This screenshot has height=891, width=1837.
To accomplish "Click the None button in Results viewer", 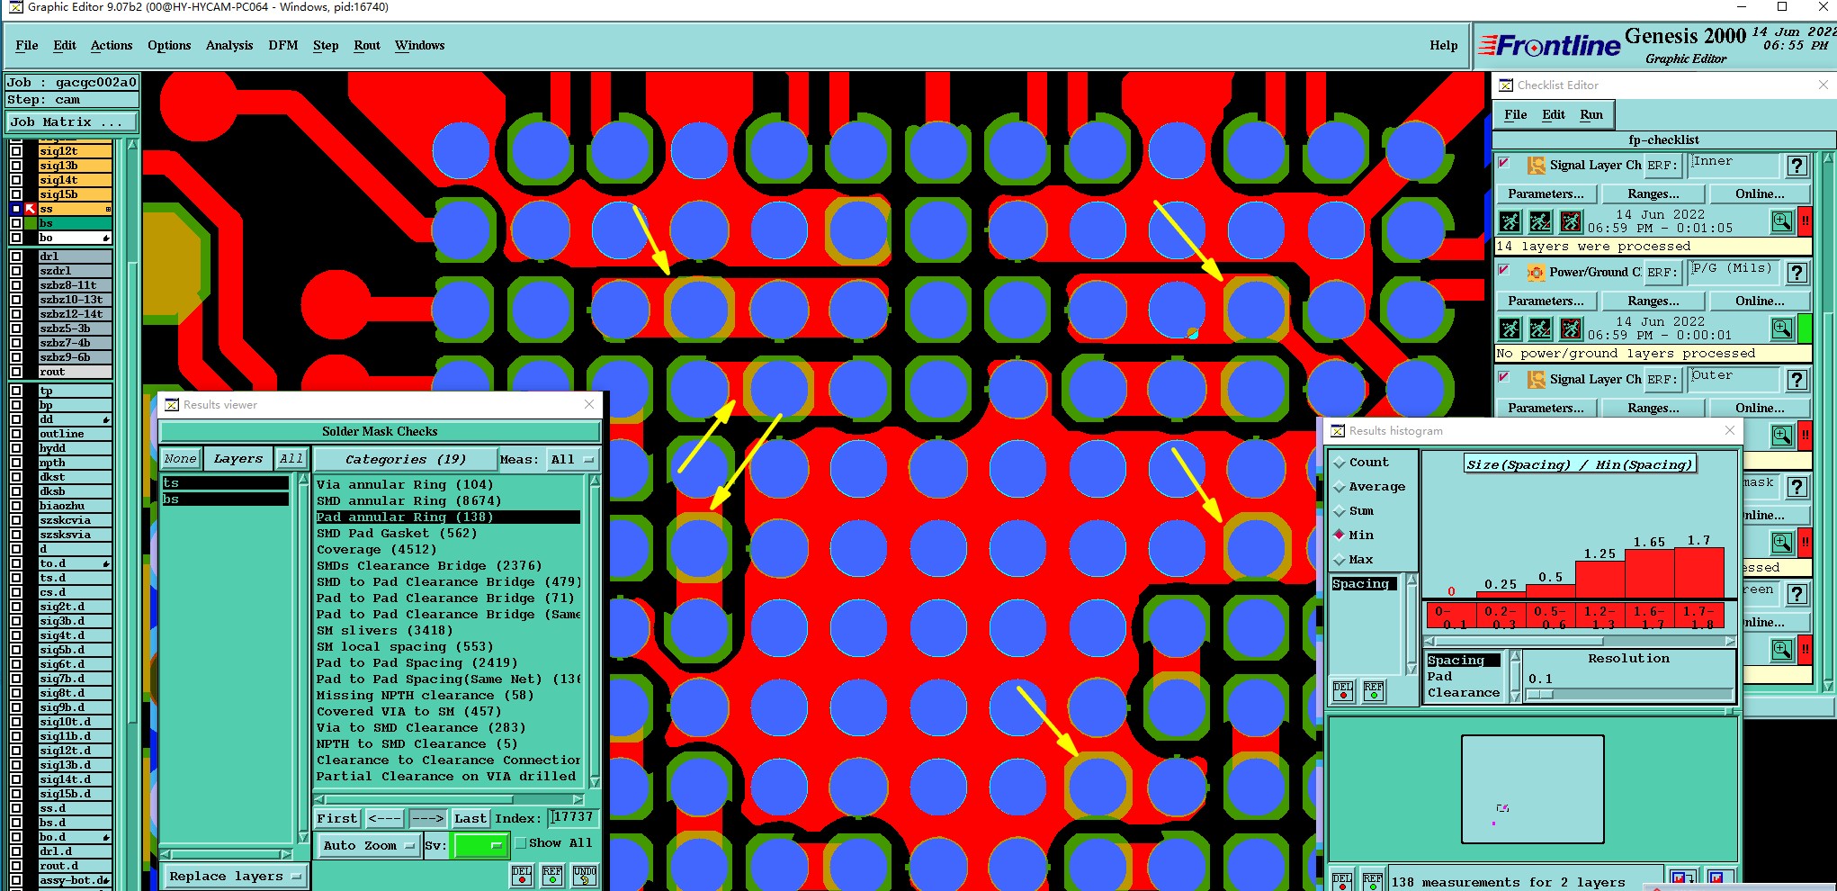I will (x=180, y=458).
